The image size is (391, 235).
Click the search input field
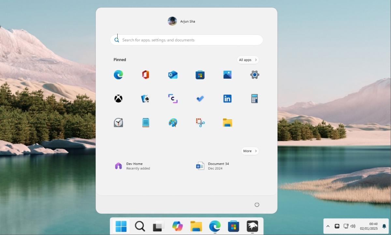186,40
